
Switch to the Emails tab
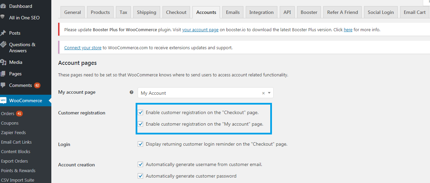click(233, 12)
